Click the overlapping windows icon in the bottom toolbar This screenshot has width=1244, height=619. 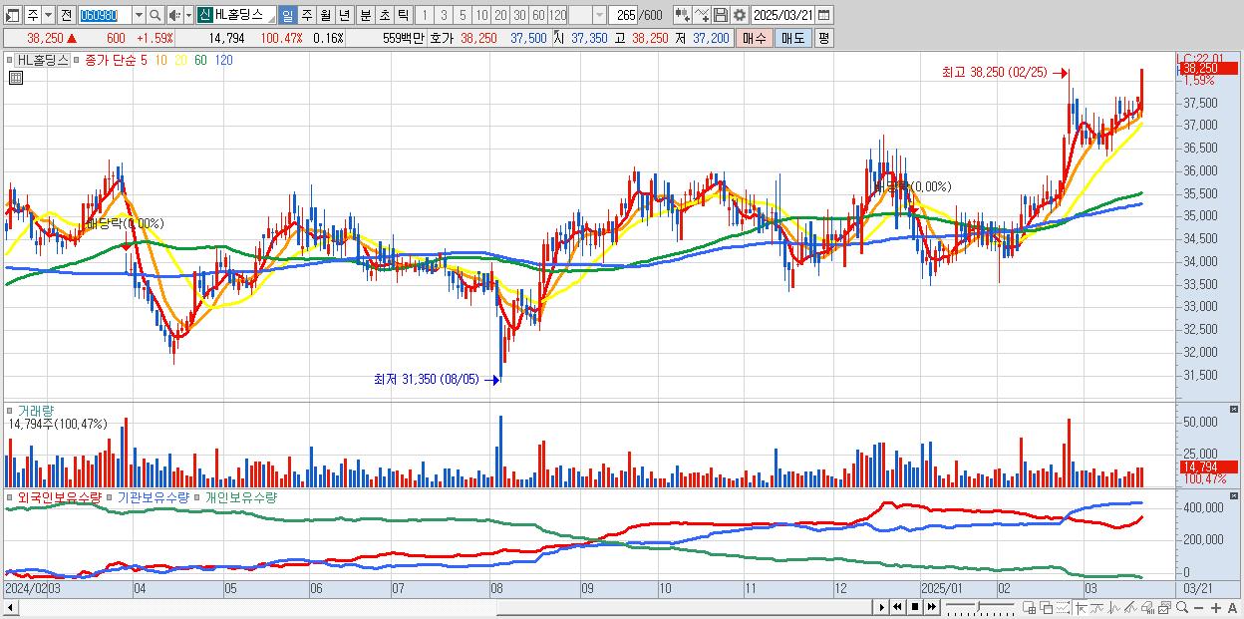(1046, 608)
